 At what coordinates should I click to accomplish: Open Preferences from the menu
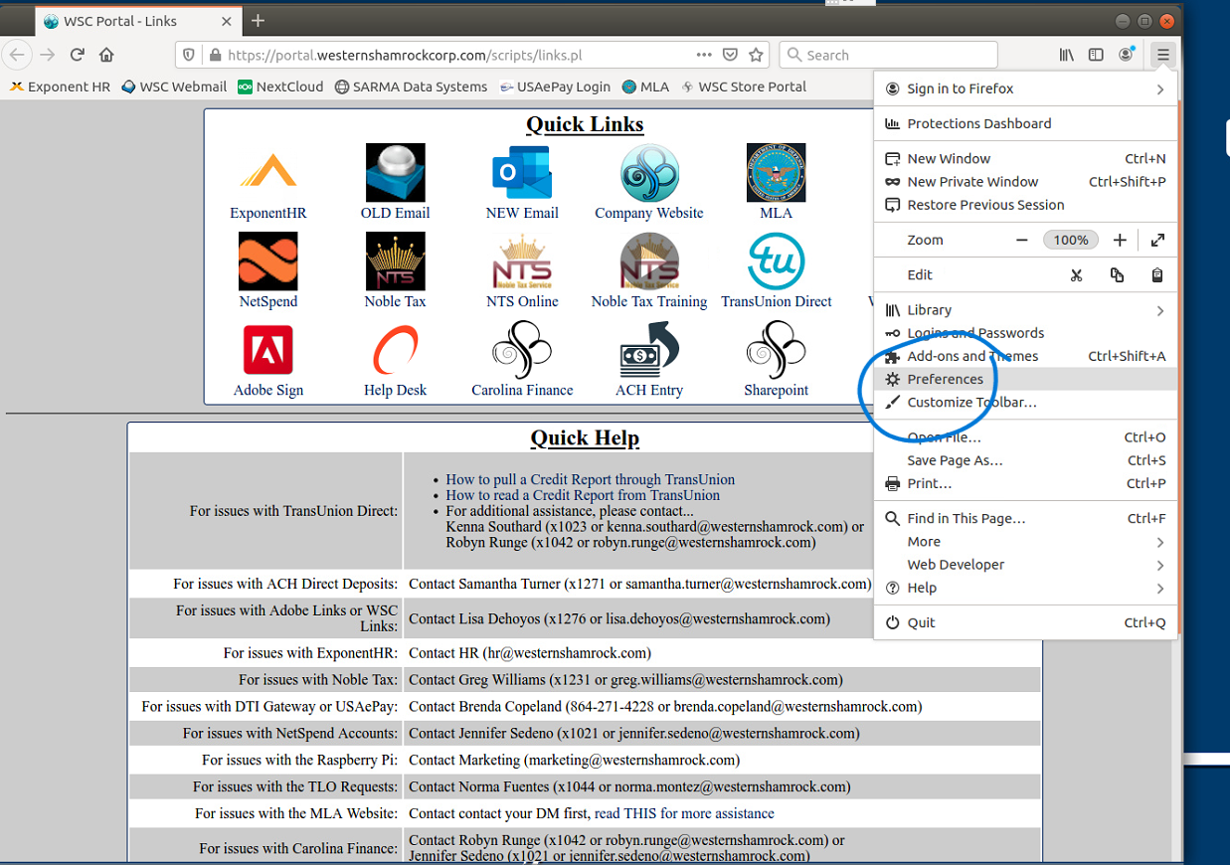coord(1025,379)
